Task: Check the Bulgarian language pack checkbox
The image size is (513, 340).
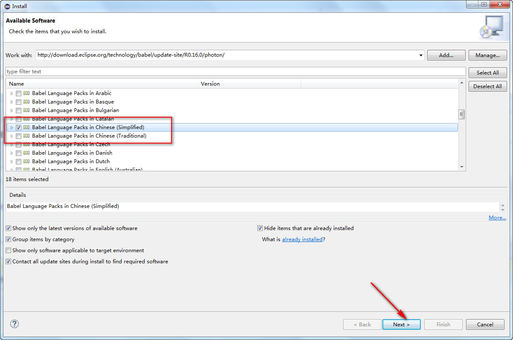Action: [18, 110]
